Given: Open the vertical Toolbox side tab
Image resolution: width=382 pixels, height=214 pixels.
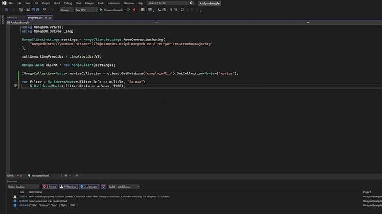Looking at the screenshot, I should (x=2, y=20).
